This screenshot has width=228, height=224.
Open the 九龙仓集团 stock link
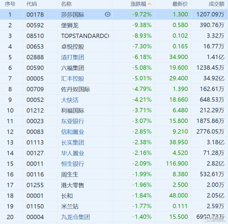pos(75,217)
